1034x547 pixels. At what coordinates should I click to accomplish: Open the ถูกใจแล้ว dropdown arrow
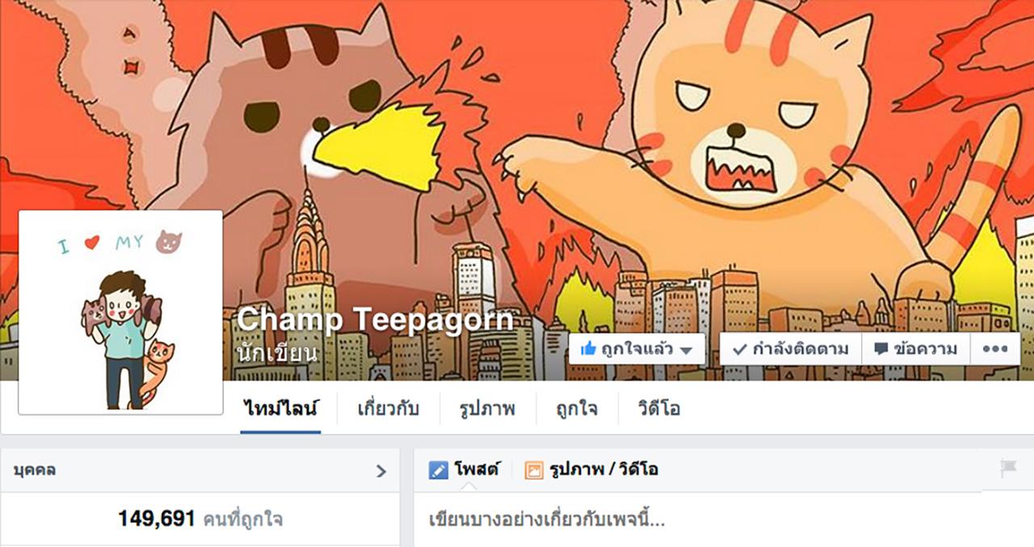point(687,351)
